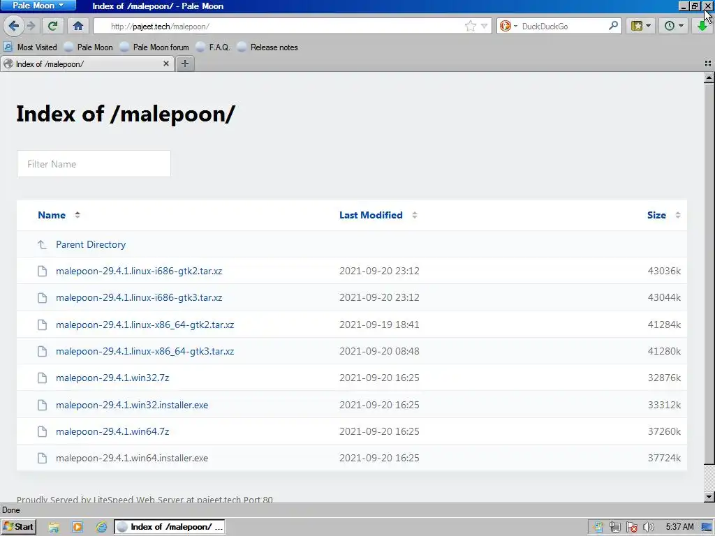The image size is (715, 536).
Task: Click the Parent Directory up arrow icon
Action: (x=42, y=244)
